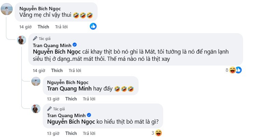Screen dimensions: 254x139
Task: Click the verified badge on the first Tran Quang Minh reply
Action: (74, 45)
